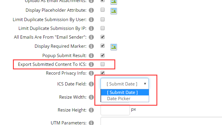Collapse the ICS Date Field dropdown arrow
The width and height of the screenshot is (222, 125).
click(145, 84)
